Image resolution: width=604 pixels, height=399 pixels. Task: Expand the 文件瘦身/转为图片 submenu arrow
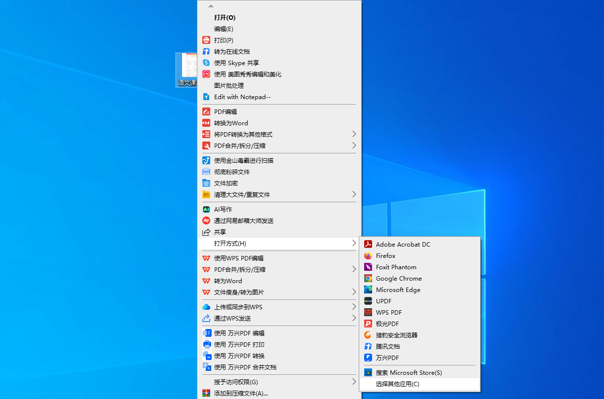click(354, 292)
